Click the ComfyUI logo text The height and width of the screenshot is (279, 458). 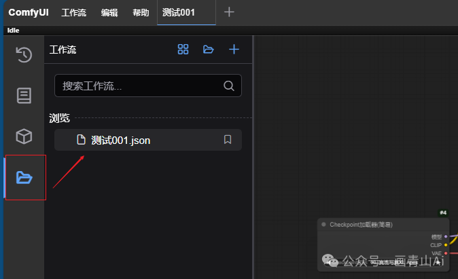29,12
